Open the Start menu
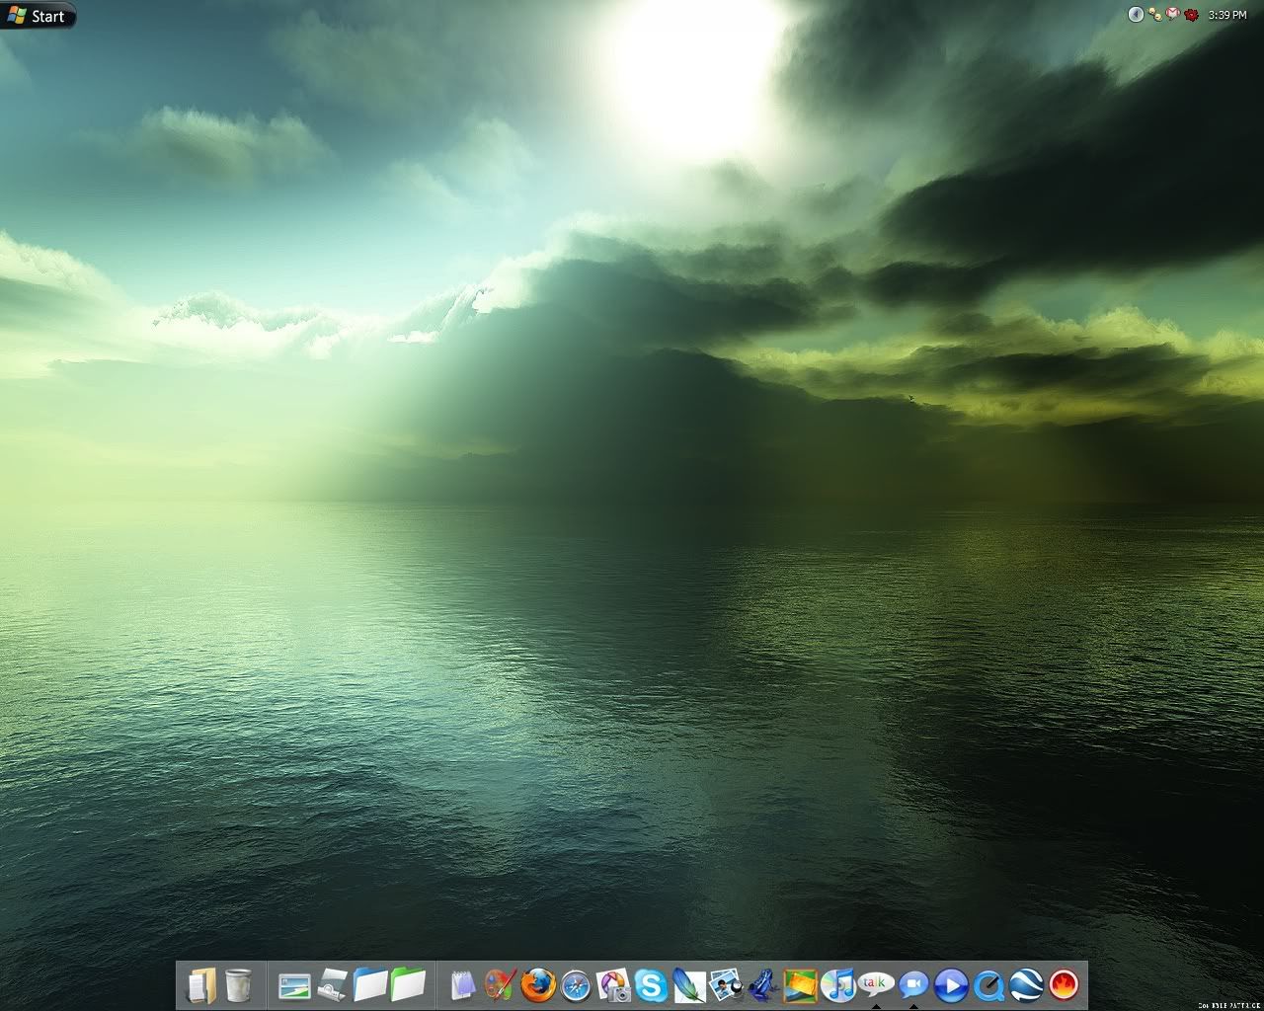The width and height of the screenshot is (1264, 1011). [x=38, y=15]
